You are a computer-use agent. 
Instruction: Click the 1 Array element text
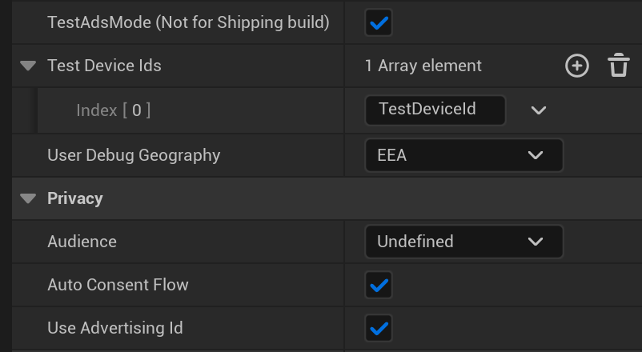(423, 66)
